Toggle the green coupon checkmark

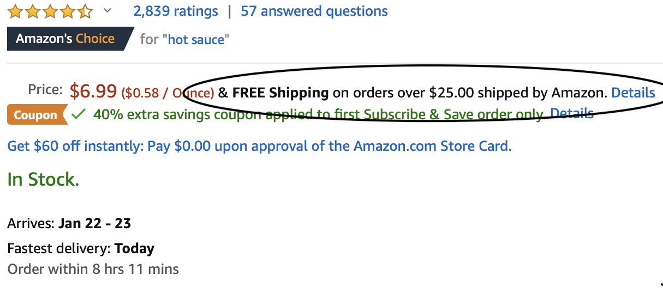click(x=79, y=114)
